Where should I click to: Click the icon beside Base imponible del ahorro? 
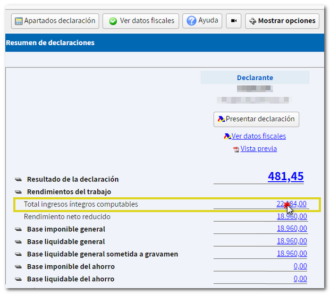18,267
